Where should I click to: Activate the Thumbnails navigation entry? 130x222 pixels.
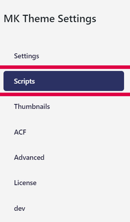tap(64, 106)
